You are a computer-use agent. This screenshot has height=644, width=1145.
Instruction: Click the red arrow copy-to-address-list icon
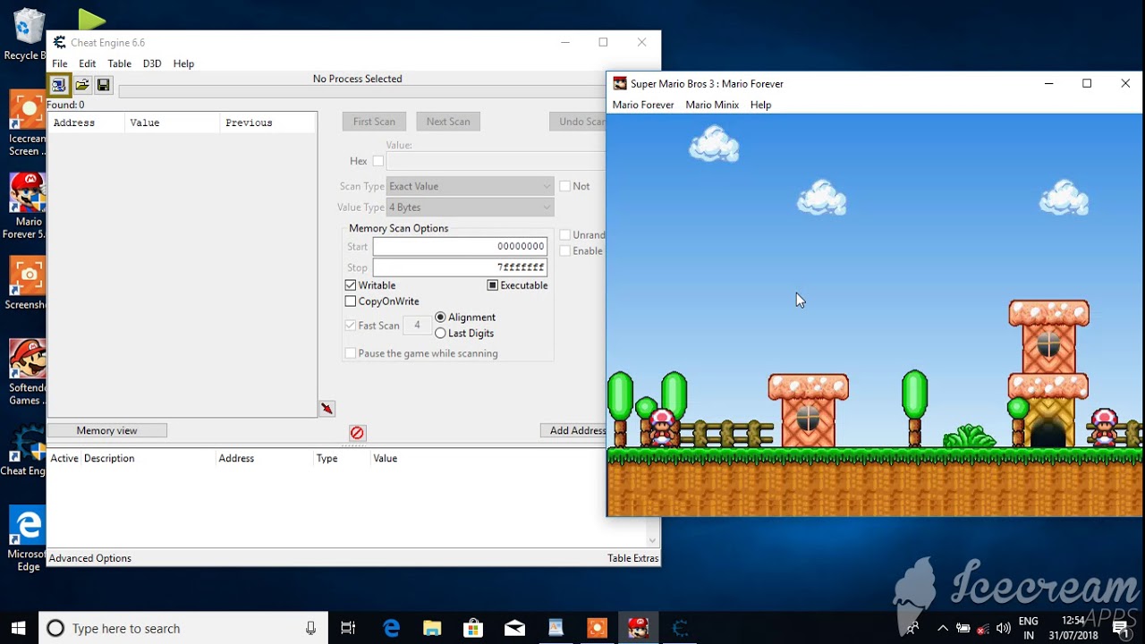[327, 409]
